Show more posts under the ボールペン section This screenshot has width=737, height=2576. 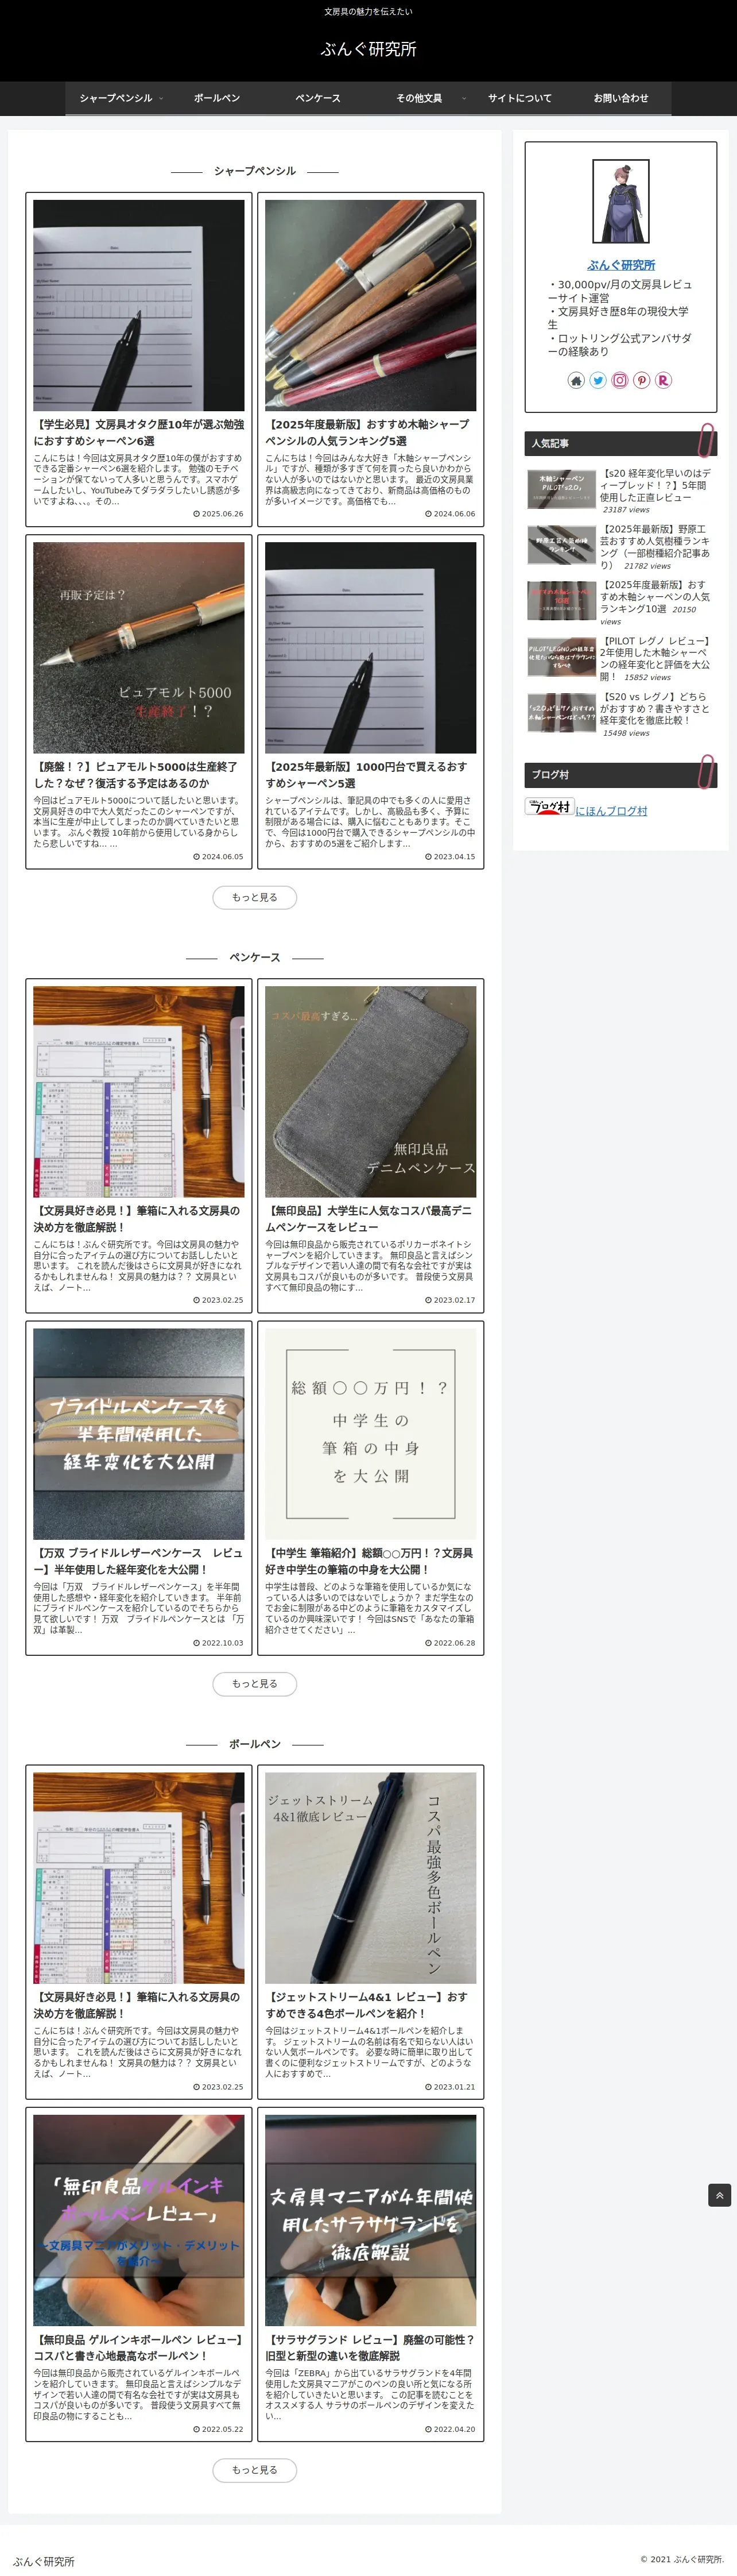point(255,2470)
